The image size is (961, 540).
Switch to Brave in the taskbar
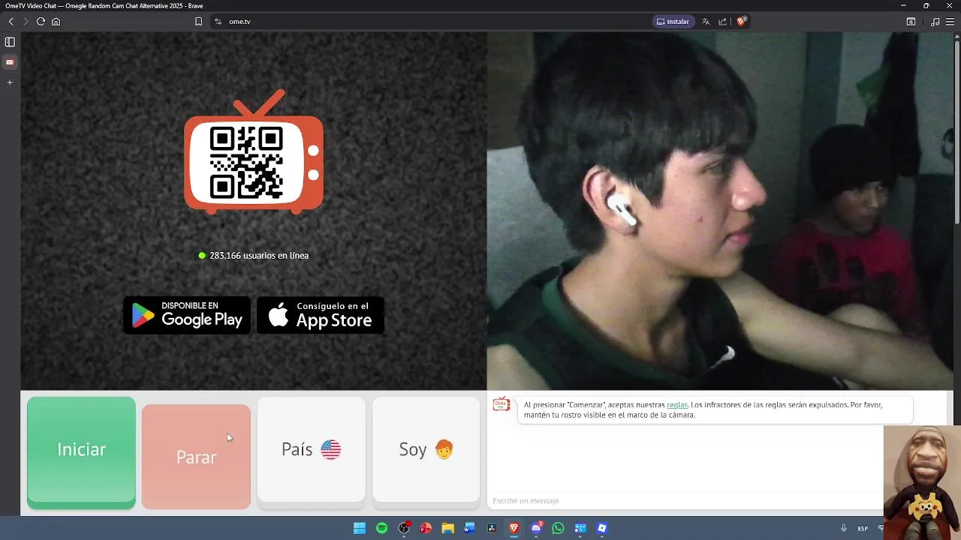[514, 528]
